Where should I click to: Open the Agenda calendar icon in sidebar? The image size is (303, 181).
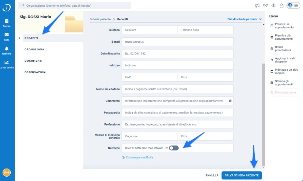pyautogui.click(x=7, y=21)
